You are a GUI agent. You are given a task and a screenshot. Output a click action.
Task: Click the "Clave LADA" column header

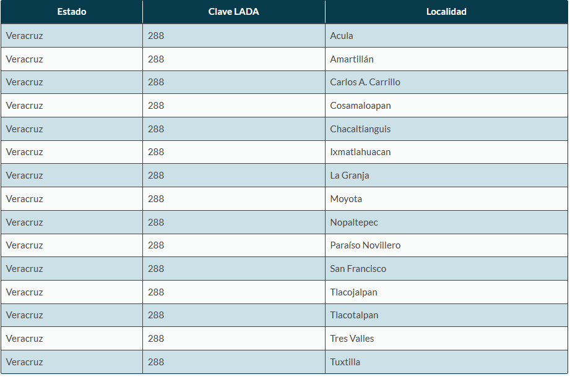[234, 12]
